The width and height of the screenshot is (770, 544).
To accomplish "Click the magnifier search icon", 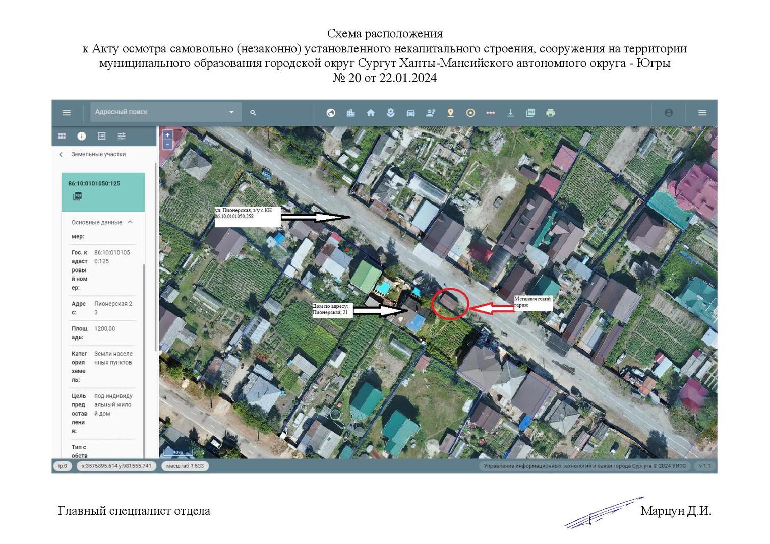I will point(253,113).
